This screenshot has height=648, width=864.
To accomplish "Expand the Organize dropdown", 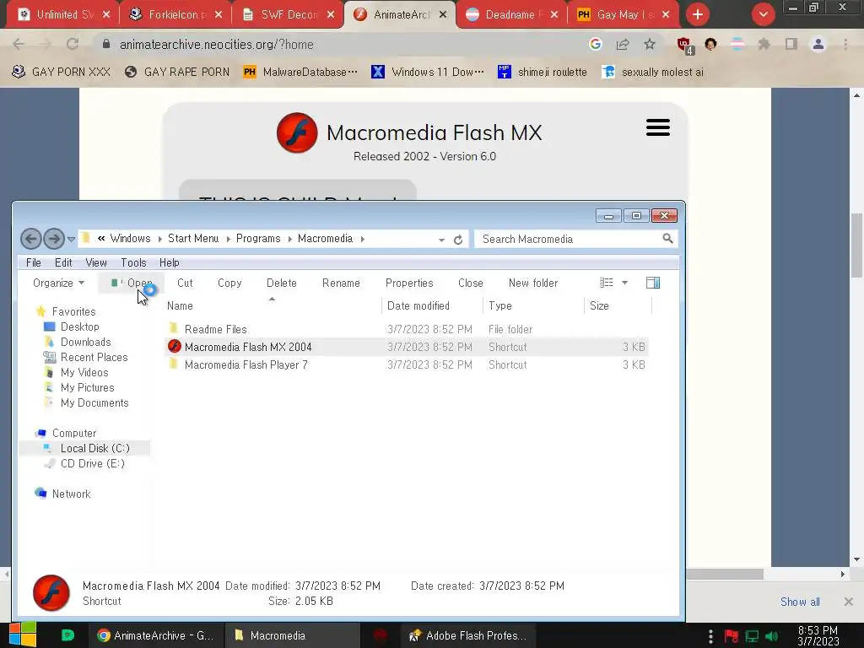I will 58,283.
